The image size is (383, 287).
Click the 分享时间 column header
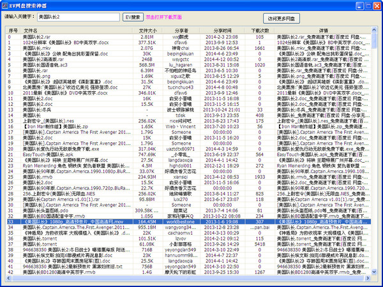tap(223, 31)
